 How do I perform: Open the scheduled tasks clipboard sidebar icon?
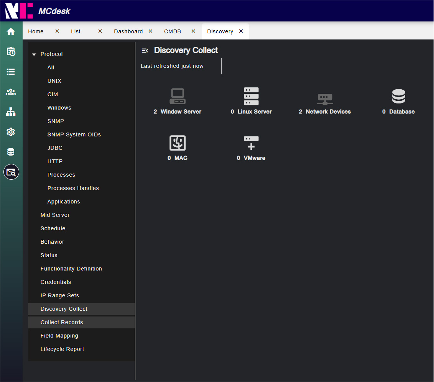click(x=11, y=51)
